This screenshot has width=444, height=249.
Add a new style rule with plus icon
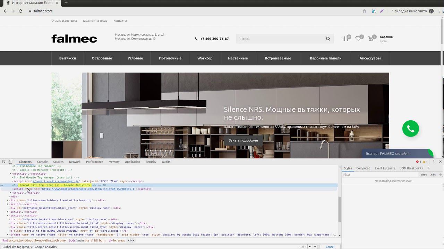(441, 175)
